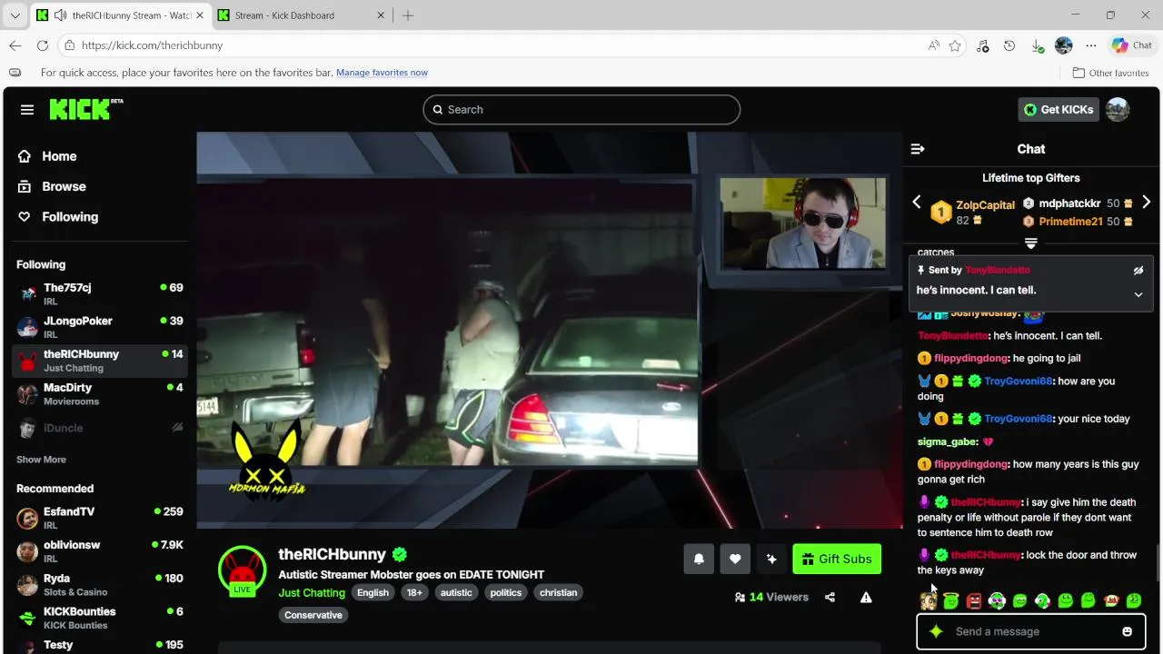
Task: Click theRICHbunny live avatar
Action: tap(242, 570)
